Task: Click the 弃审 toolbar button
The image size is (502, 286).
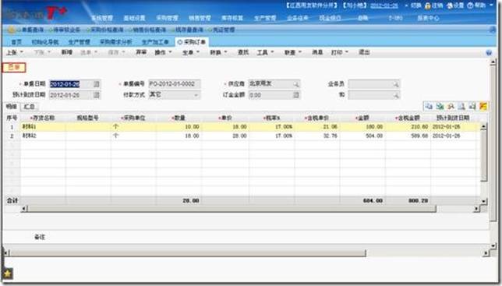Action: click(141, 52)
